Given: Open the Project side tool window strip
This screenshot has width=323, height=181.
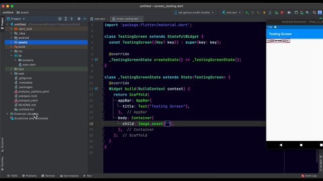Looking at the screenshot, I should 2,23.
